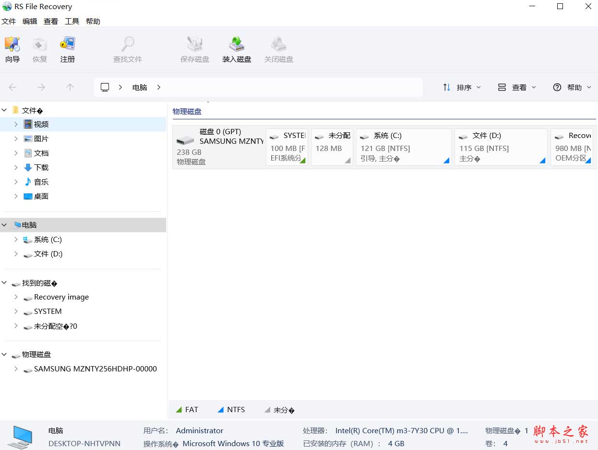This screenshot has width=598, height=450.
Task: Click 物理磁盘 link above disk list
Action: 187,111
